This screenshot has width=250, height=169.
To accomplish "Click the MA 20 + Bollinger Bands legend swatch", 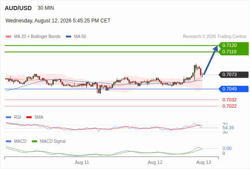I will pos(8,37).
